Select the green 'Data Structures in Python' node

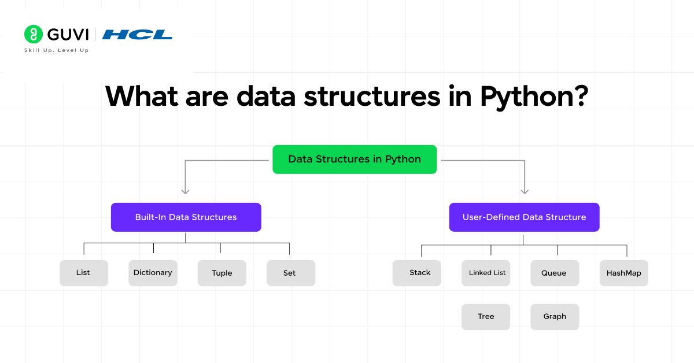[355, 159]
